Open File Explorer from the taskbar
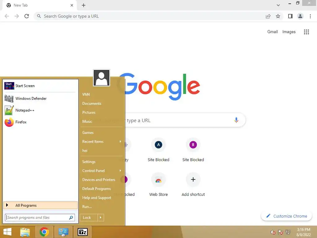This screenshot has height=238, width=317. pyautogui.click(x=25, y=232)
